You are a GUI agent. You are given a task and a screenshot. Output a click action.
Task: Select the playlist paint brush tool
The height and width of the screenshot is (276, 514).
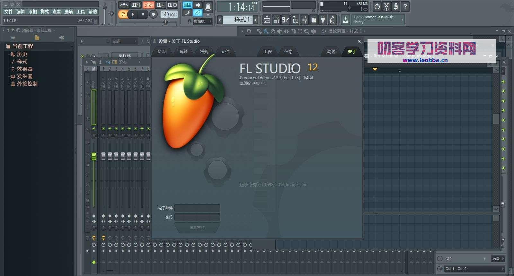click(266, 31)
